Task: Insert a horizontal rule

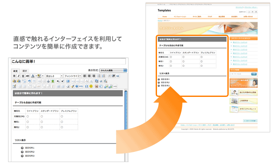Action: coord(115,86)
